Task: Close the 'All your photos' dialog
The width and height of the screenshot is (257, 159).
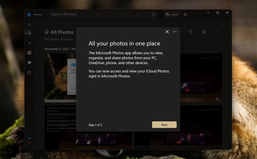Action: pyautogui.click(x=167, y=32)
